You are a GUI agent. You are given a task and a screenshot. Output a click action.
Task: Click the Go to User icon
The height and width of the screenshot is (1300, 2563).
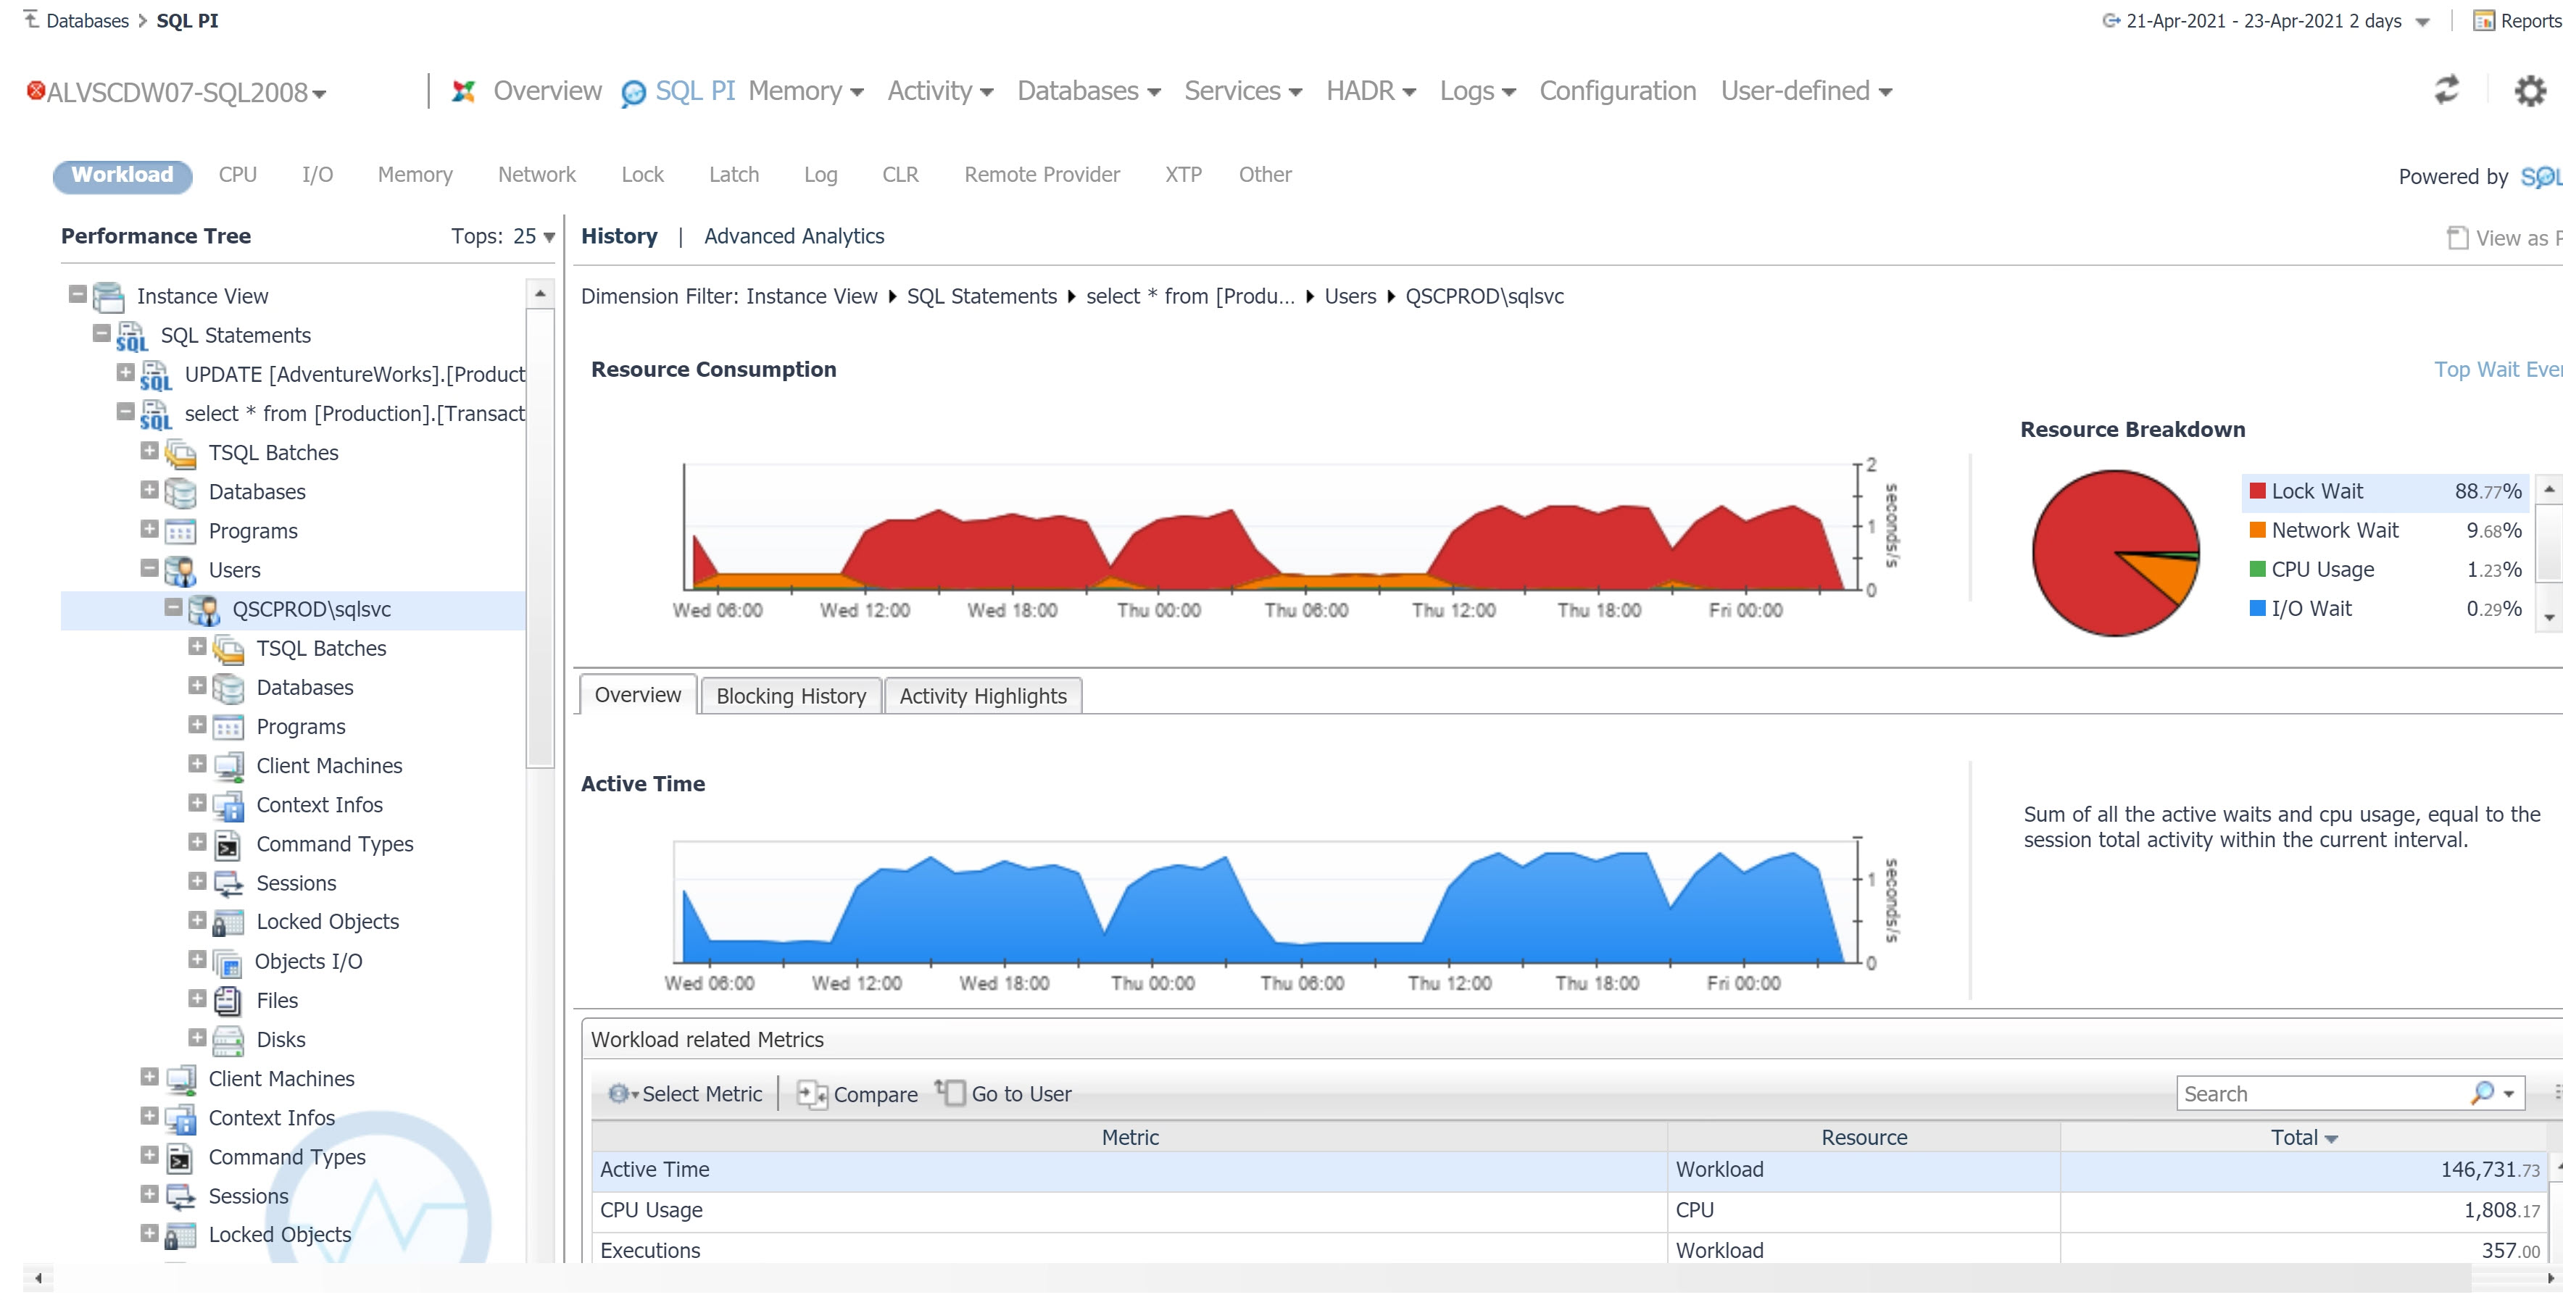tap(950, 1092)
